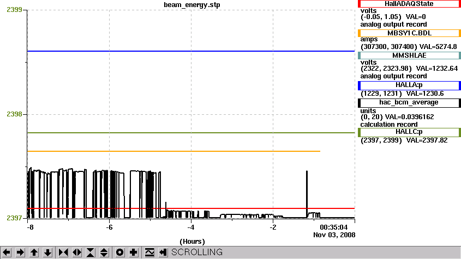The image size is (461, 259).
Task: Click the waveform refresh toolbar icon
Action: pyautogui.click(x=149, y=252)
